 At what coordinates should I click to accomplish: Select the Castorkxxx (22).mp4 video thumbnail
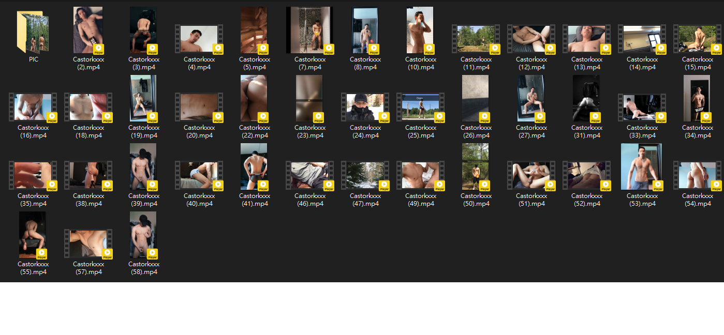pyautogui.click(x=255, y=98)
